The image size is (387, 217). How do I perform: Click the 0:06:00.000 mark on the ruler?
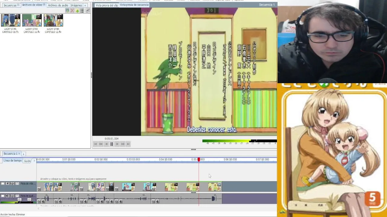tap(230, 159)
